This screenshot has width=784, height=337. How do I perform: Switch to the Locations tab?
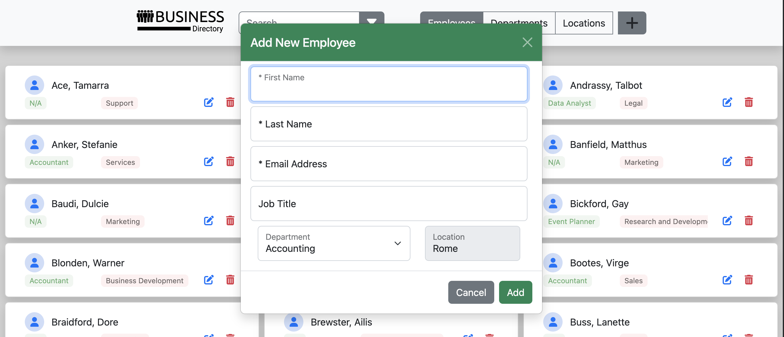pos(583,23)
